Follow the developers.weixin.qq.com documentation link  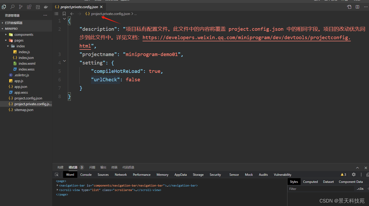click(x=246, y=38)
